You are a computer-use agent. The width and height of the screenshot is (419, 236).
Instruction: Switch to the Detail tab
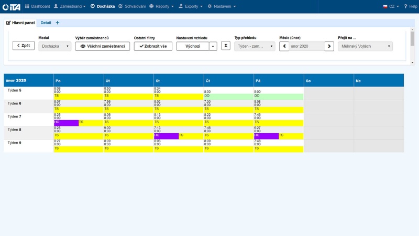[x=46, y=23]
